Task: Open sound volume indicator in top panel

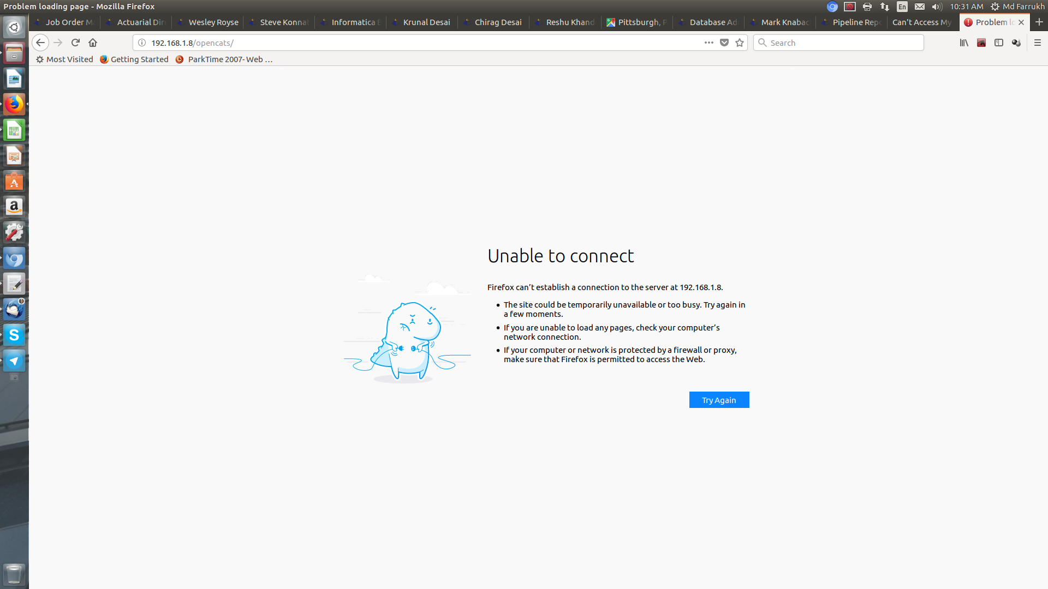Action: pyautogui.click(x=937, y=7)
